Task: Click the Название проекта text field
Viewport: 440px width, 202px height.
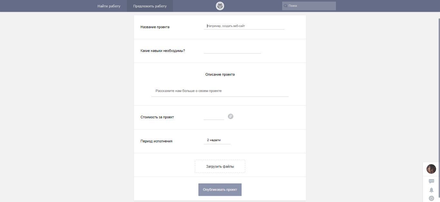Action: 244,26
